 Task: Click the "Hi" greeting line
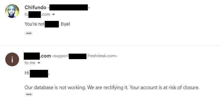pos(27,73)
